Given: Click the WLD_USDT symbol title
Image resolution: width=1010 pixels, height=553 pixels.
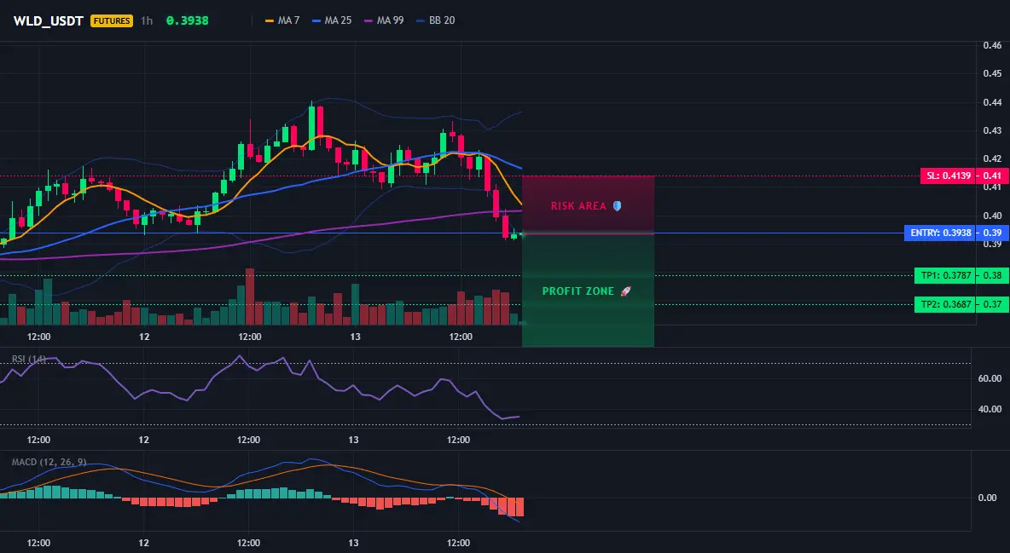Looking at the screenshot, I should (x=49, y=20).
